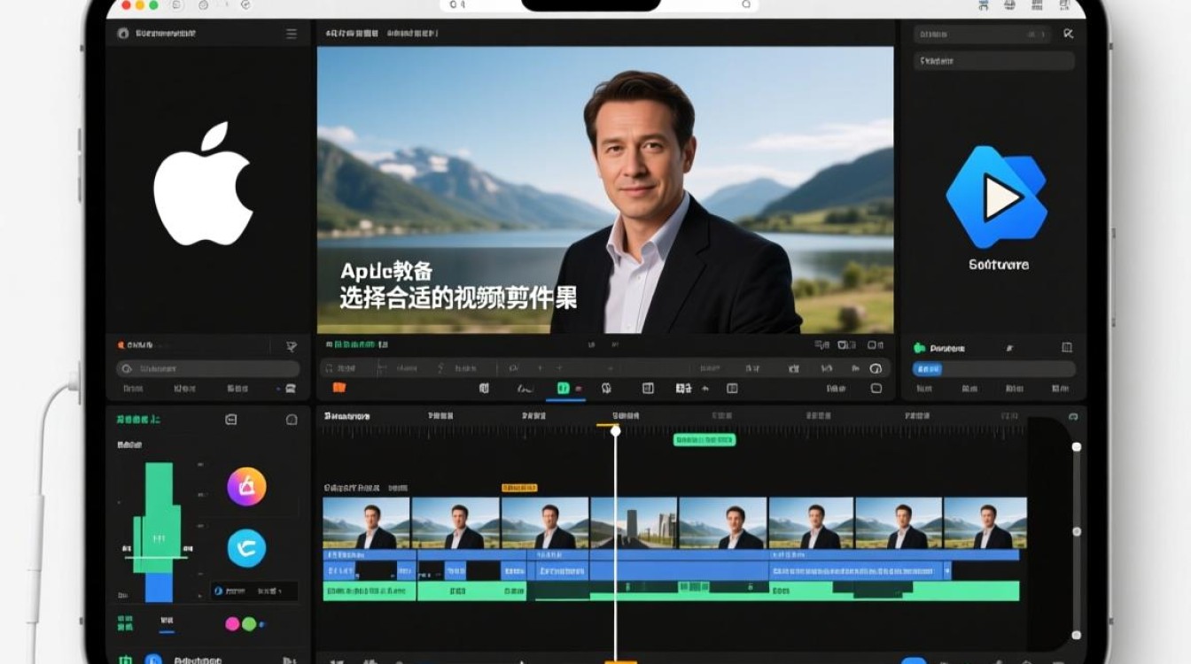The image size is (1191, 664).
Task: Click the timeline playhead handle
Action: 615,431
